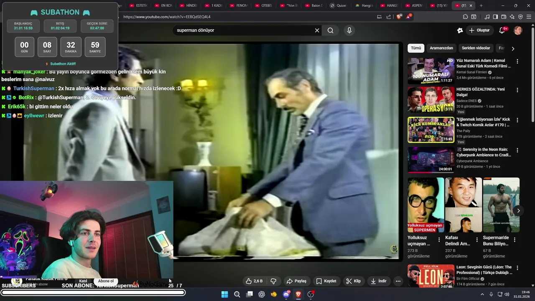Open the OBS Studio taskbar icon
The width and height of the screenshot is (535, 301).
click(x=311, y=294)
